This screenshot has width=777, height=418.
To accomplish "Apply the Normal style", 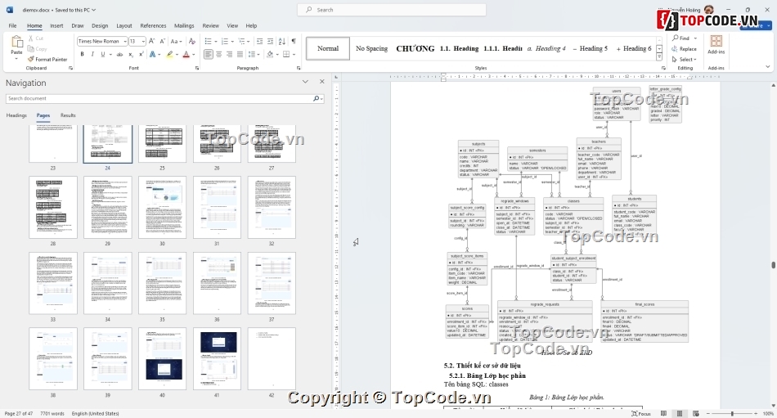I will tap(328, 48).
